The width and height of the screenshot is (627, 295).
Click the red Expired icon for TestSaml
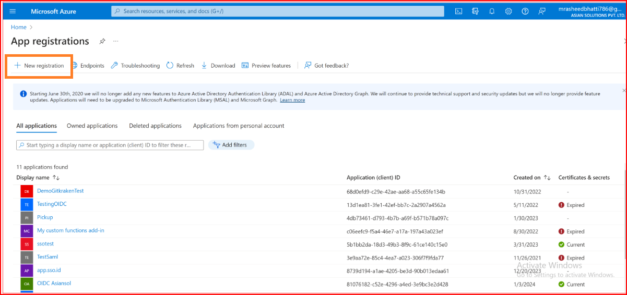pyautogui.click(x=561, y=258)
